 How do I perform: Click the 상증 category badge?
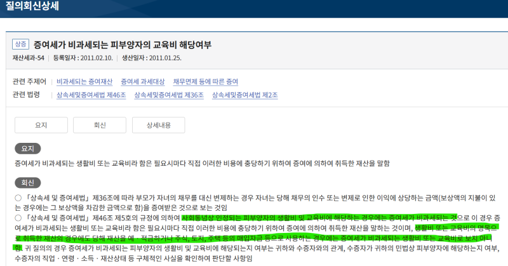(x=20, y=44)
